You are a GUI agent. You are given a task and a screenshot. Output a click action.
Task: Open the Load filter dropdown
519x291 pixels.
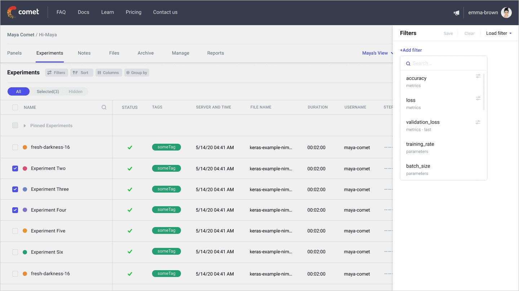coord(498,33)
